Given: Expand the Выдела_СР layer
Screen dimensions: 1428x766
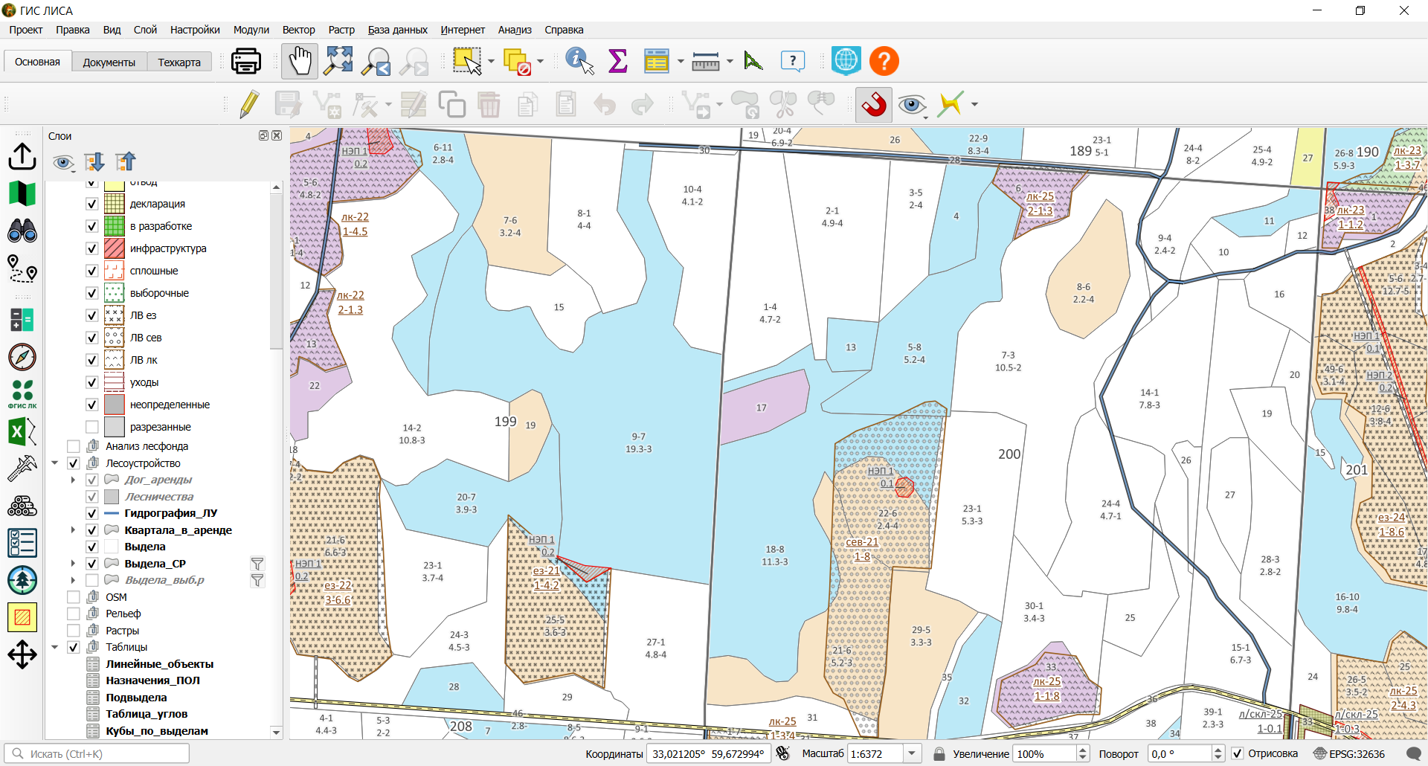Looking at the screenshot, I should coord(73,564).
